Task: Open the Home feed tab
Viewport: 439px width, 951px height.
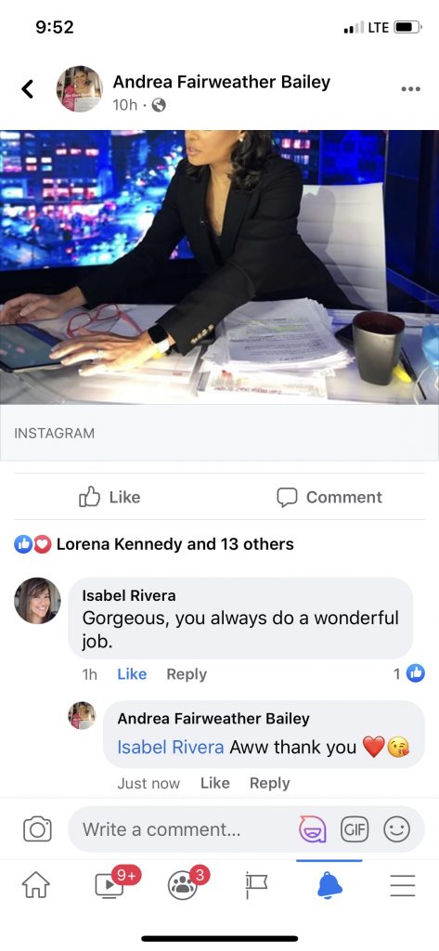Action: click(x=36, y=886)
